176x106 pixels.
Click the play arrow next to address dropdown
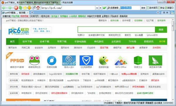point(100,8)
